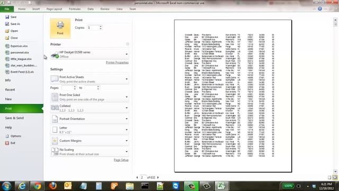Image resolution: width=339 pixels, height=191 pixels.
Task: Increase or decrease the Copies spinner
Action: [x=101, y=28]
